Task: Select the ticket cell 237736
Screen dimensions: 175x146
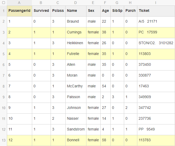Action: coord(156,119)
